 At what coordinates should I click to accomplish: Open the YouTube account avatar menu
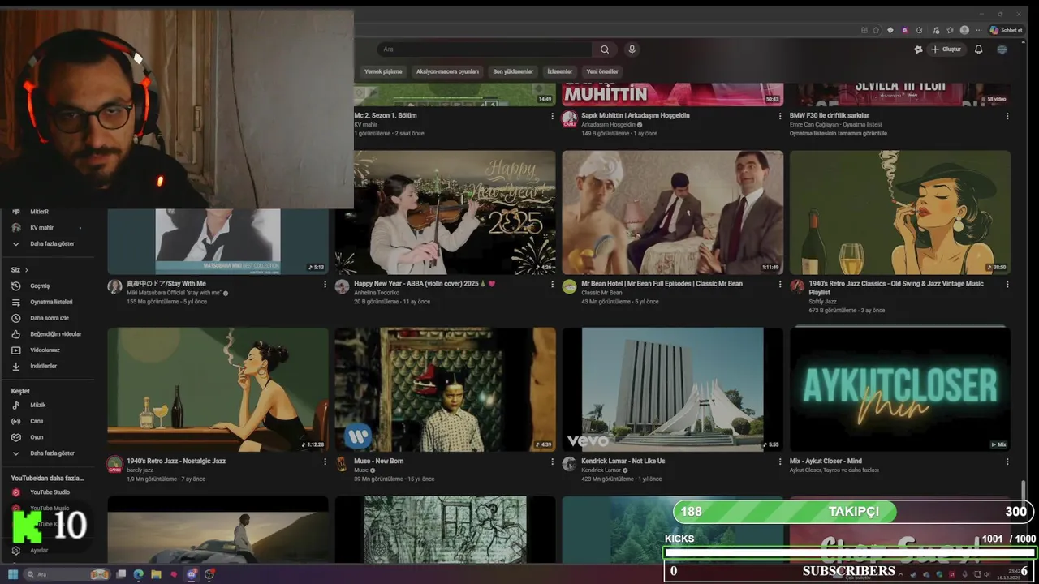point(1002,49)
